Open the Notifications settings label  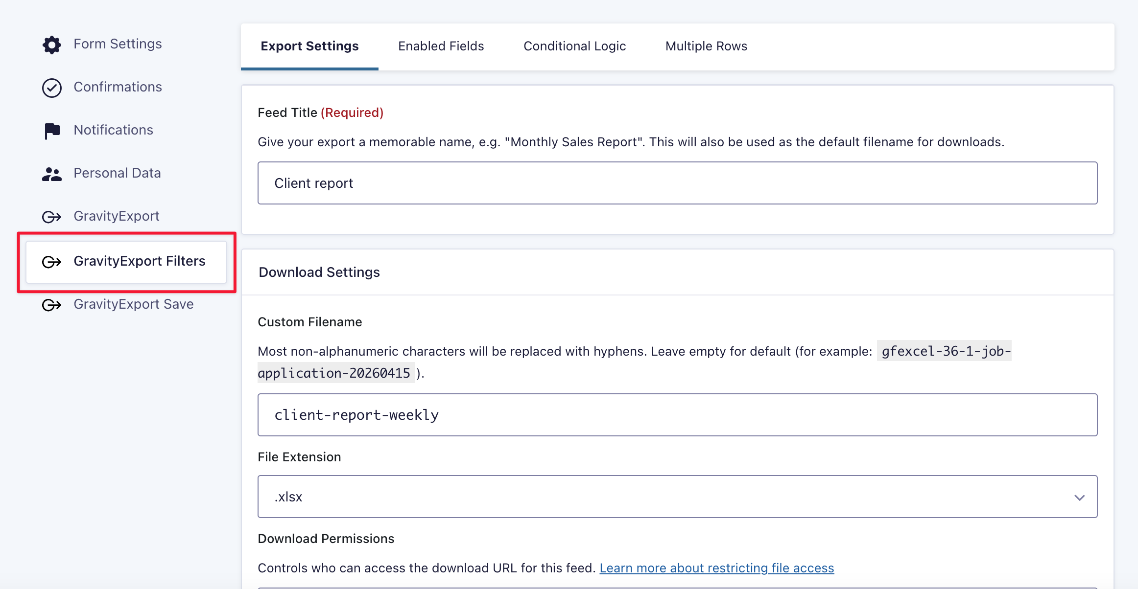(113, 130)
